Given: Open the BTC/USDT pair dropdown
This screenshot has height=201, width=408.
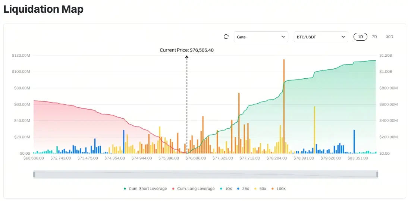Looking at the screenshot, I should tap(321, 37).
